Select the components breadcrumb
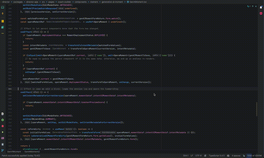The width and height of the screenshot is (264, 158). [x=81, y=2]
